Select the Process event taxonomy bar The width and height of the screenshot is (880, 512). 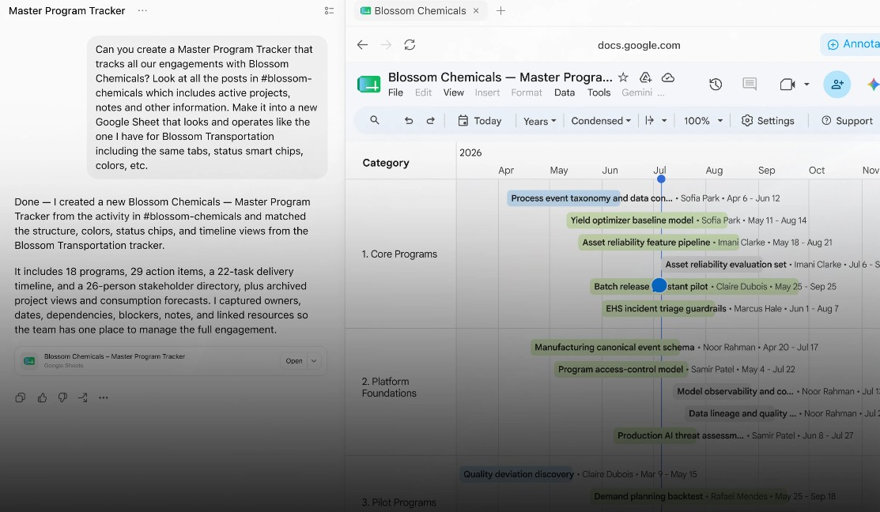click(x=564, y=198)
